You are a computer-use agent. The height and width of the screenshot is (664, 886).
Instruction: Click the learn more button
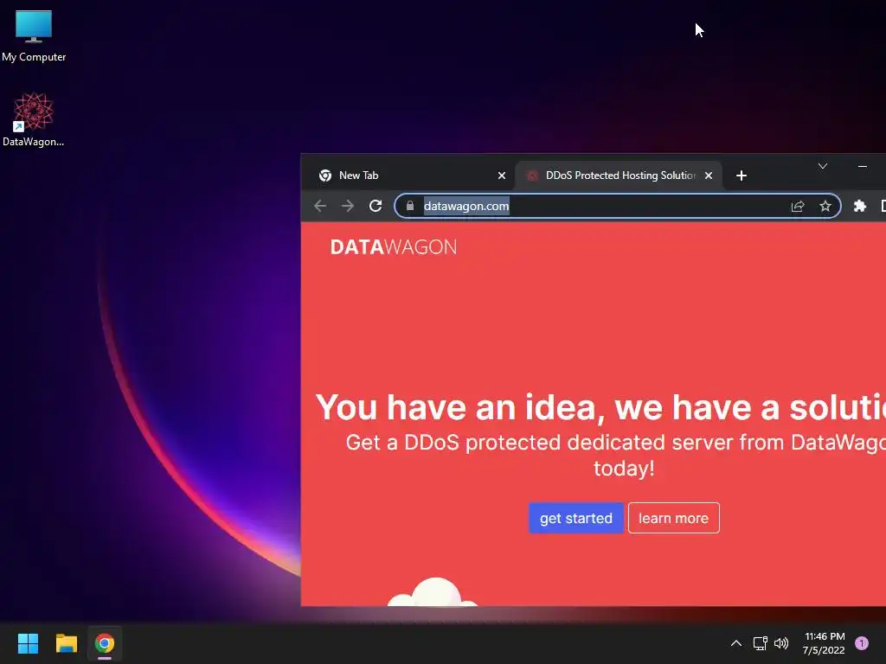tap(673, 518)
